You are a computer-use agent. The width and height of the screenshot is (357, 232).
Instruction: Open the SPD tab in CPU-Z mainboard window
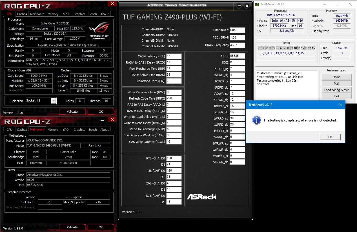[66, 130]
